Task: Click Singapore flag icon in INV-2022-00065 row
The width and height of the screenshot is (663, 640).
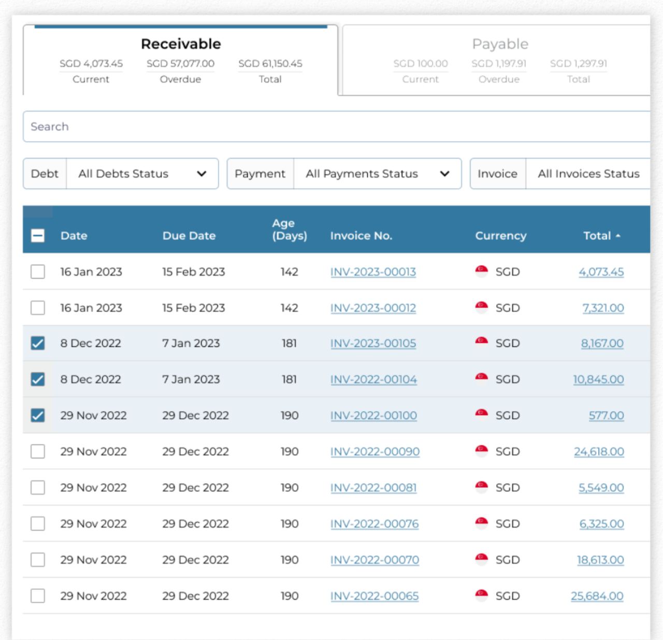Action: point(482,595)
